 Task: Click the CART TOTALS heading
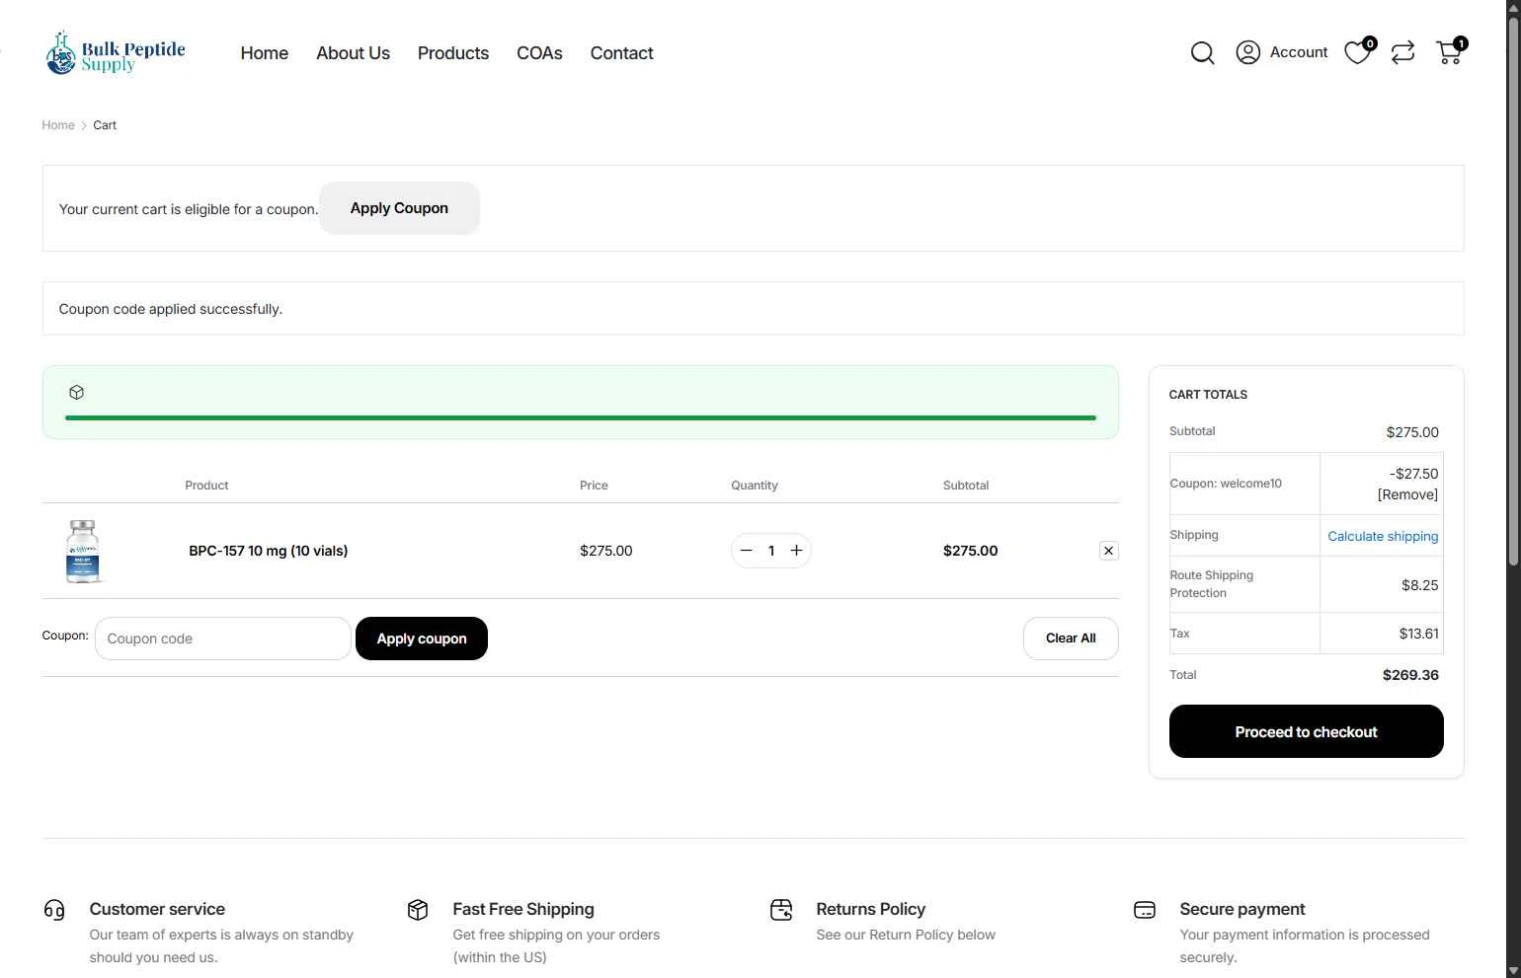[x=1208, y=395]
